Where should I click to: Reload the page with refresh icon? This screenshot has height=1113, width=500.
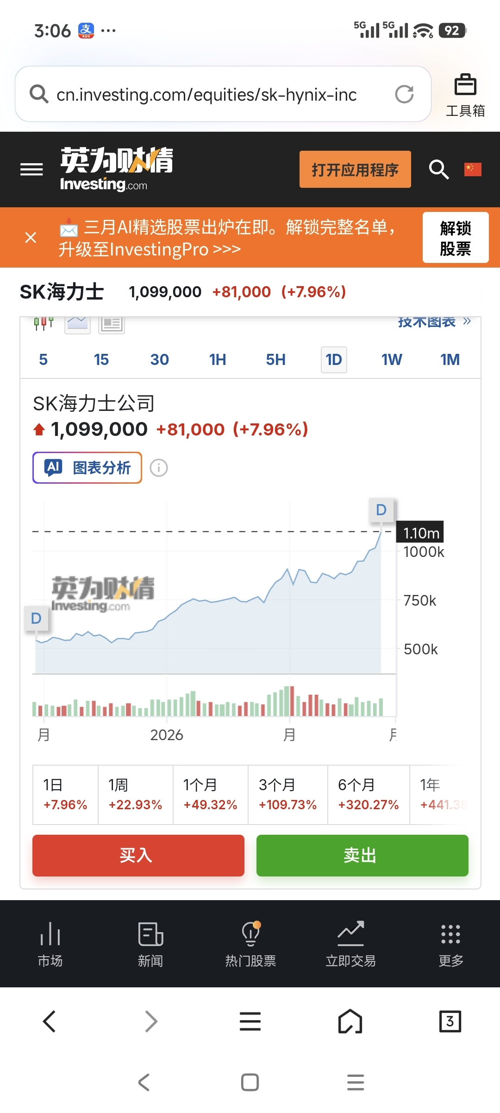tap(404, 94)
